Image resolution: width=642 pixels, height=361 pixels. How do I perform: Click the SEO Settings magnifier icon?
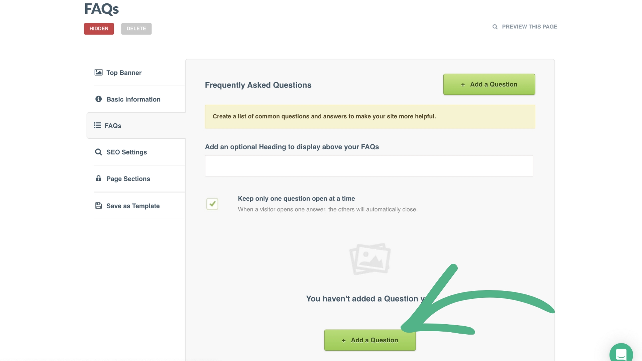(98, 152)
